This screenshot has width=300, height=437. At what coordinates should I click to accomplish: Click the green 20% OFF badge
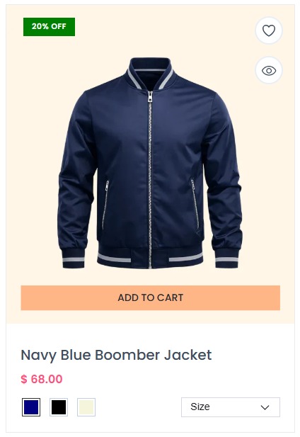(49, 27)
